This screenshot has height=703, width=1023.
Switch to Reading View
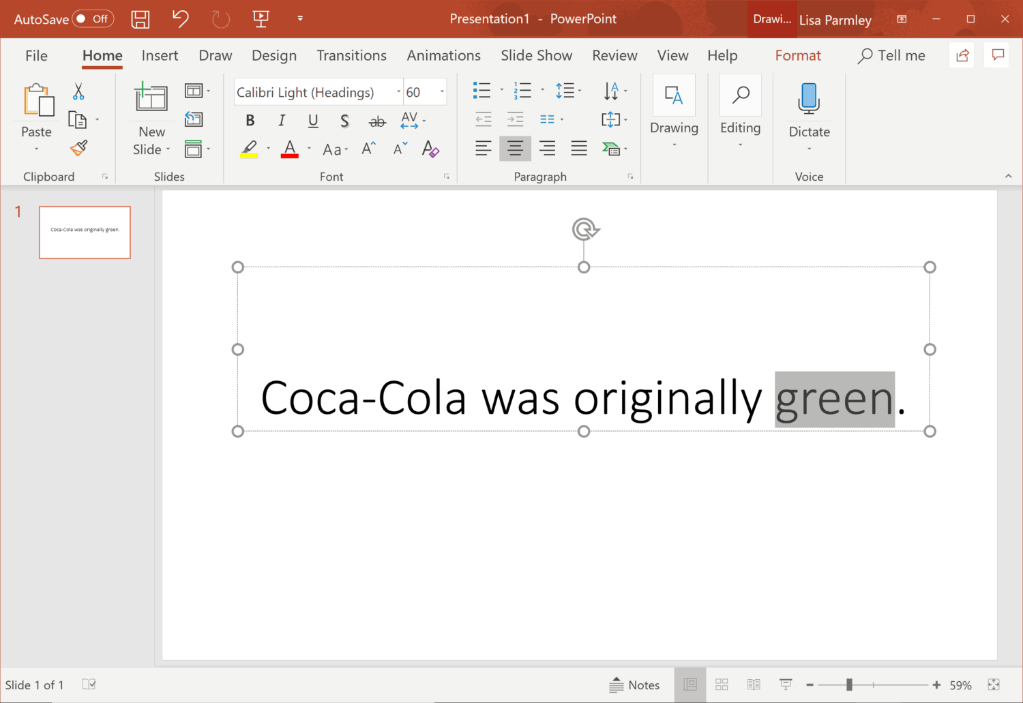754,685
